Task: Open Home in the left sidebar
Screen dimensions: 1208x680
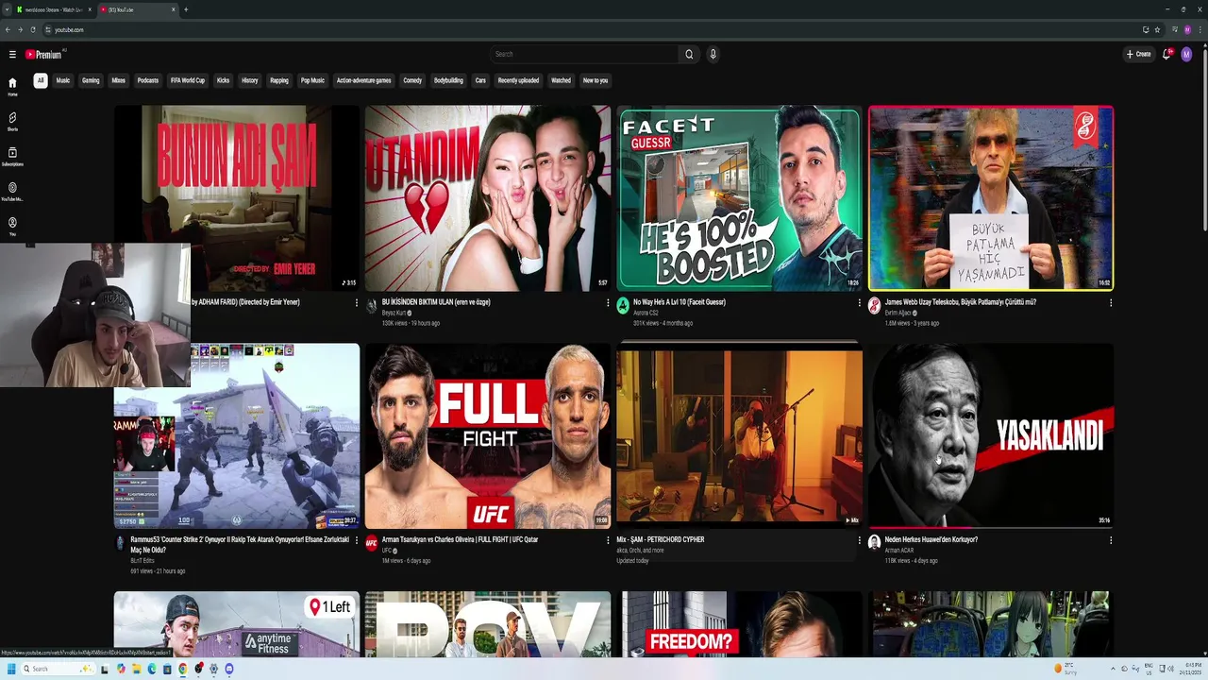Action: (x=12, y=86)
